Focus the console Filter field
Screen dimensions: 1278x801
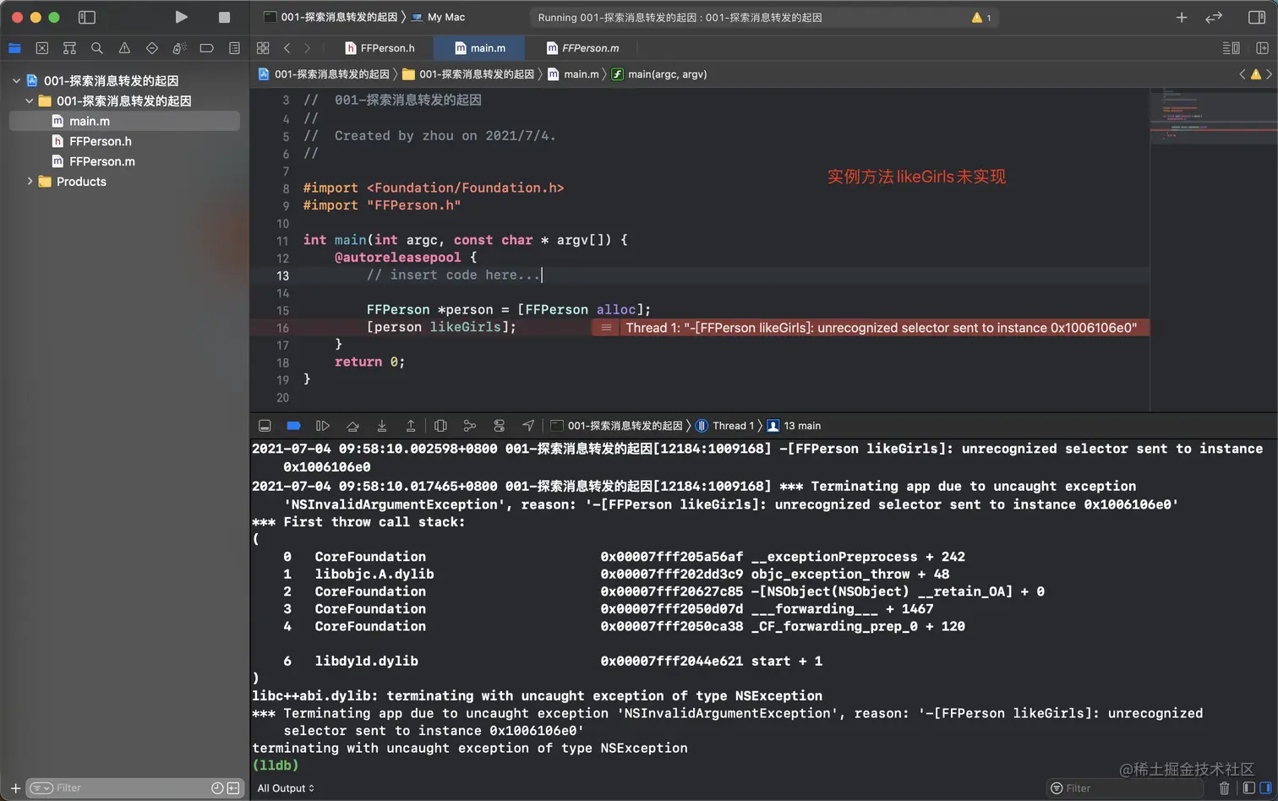pos(1126,788)
